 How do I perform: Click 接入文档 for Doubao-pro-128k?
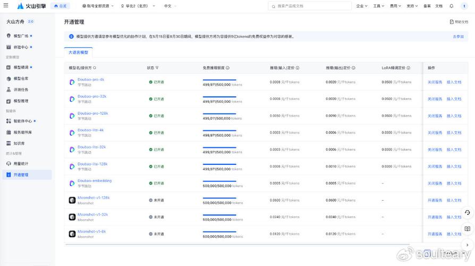(454, 116)
